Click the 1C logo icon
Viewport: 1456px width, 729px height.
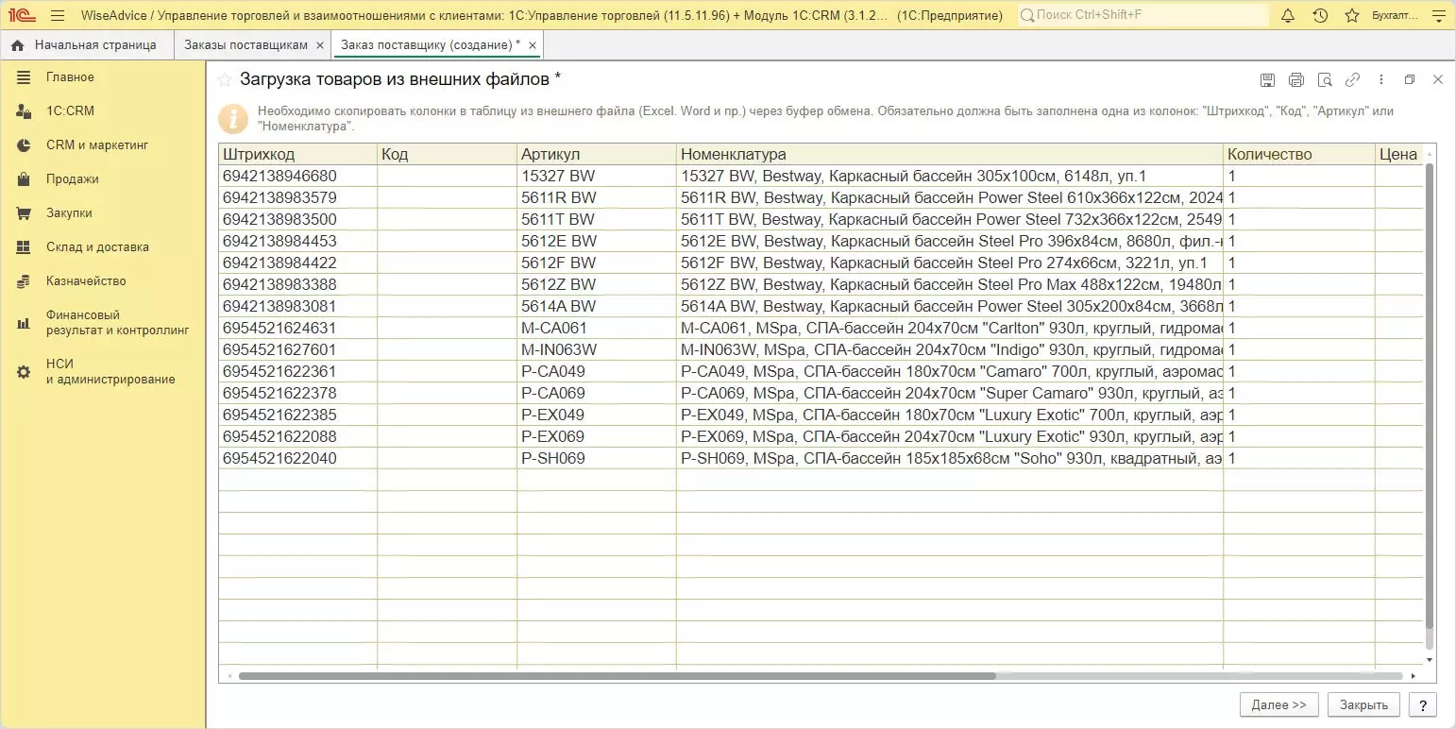click(x=22, y=15)
